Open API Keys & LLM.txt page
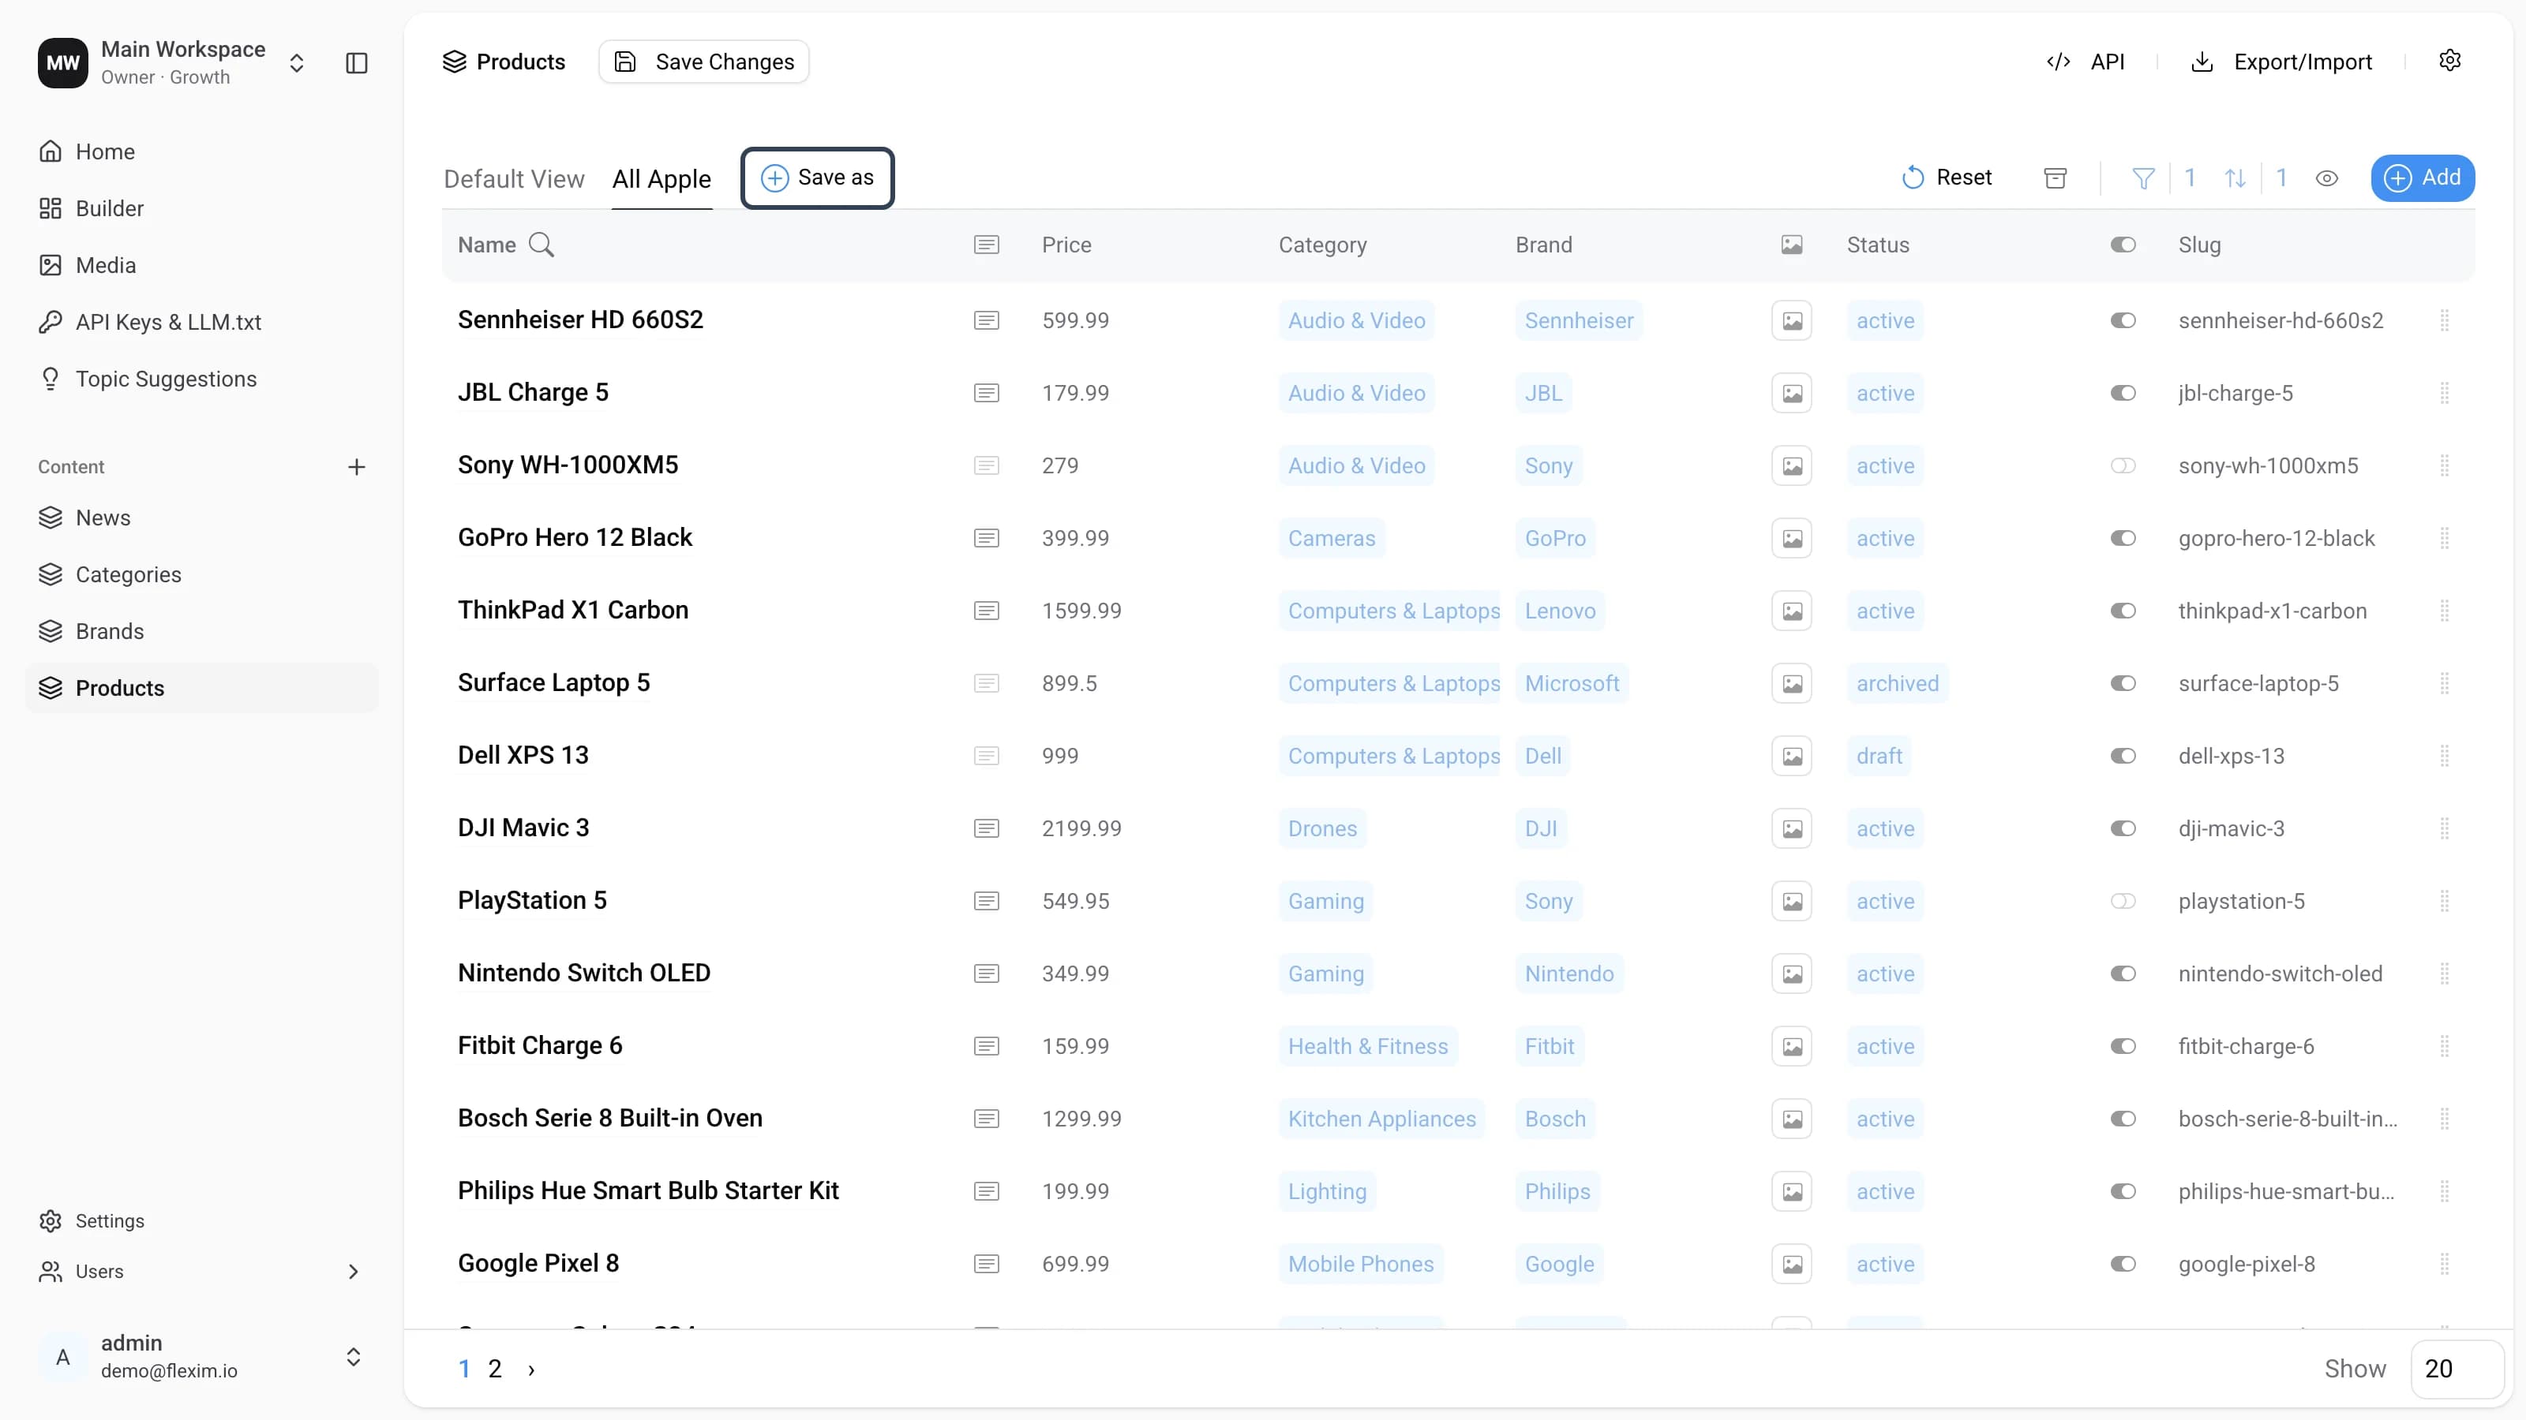The width and height of the screenshot is (2526, 1420). (x=202, y=323)
